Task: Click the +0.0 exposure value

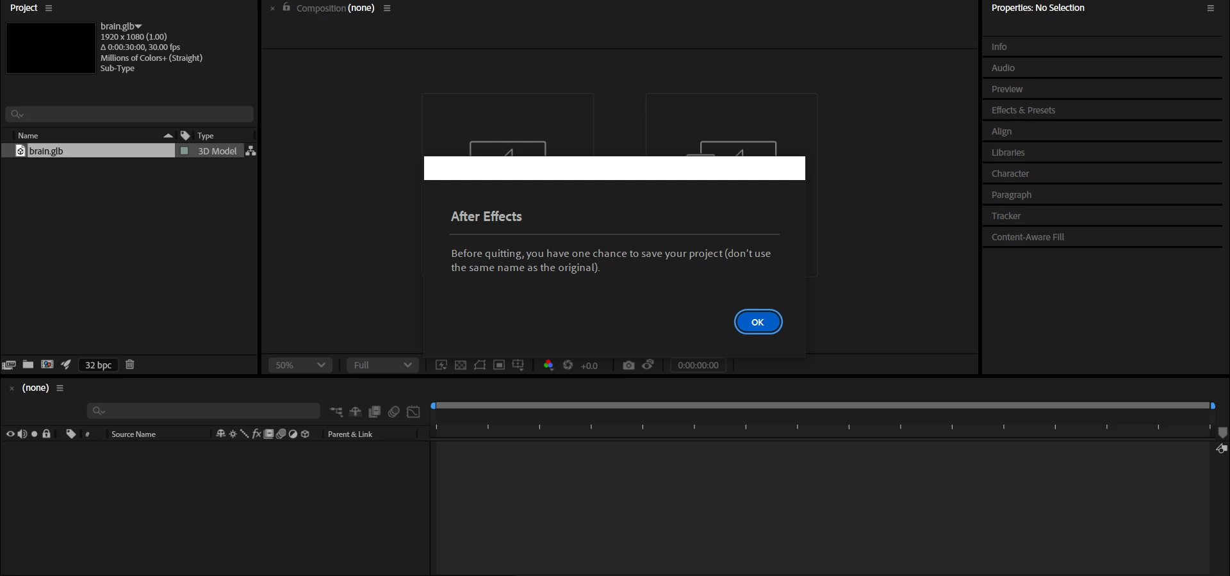Action: click(589, 366)
